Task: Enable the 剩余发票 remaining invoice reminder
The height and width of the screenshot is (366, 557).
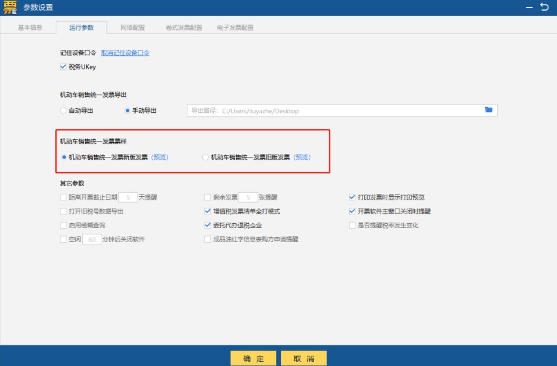Action: pyautogui.click(x=207, y=196)
